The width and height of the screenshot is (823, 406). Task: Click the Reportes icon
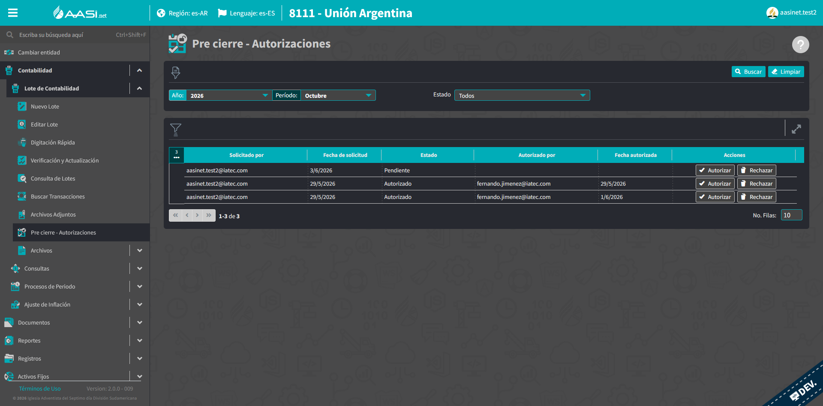[9, 340]
